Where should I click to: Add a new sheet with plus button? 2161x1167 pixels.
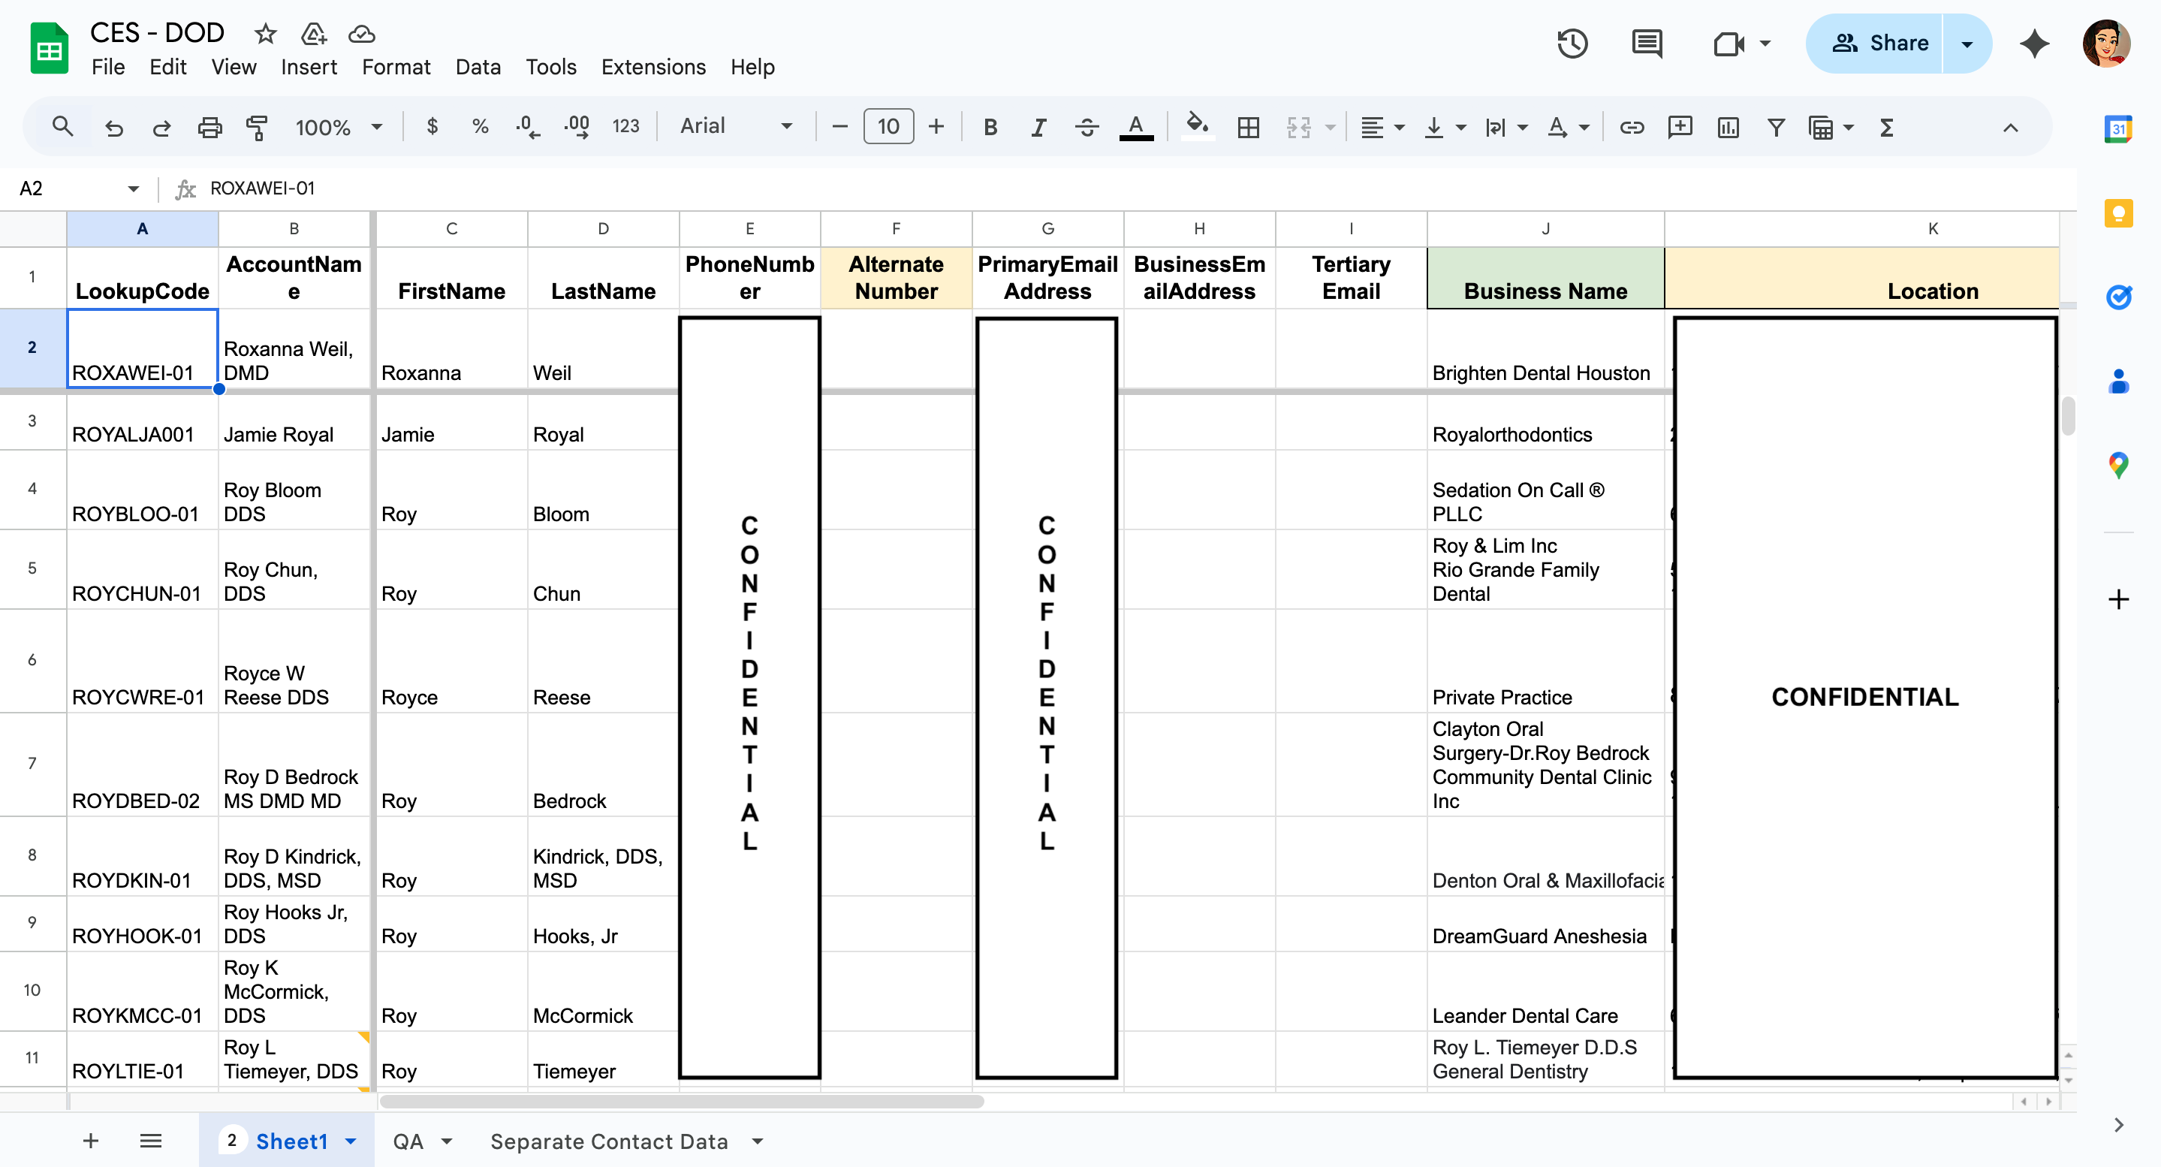click(91, 1141)
